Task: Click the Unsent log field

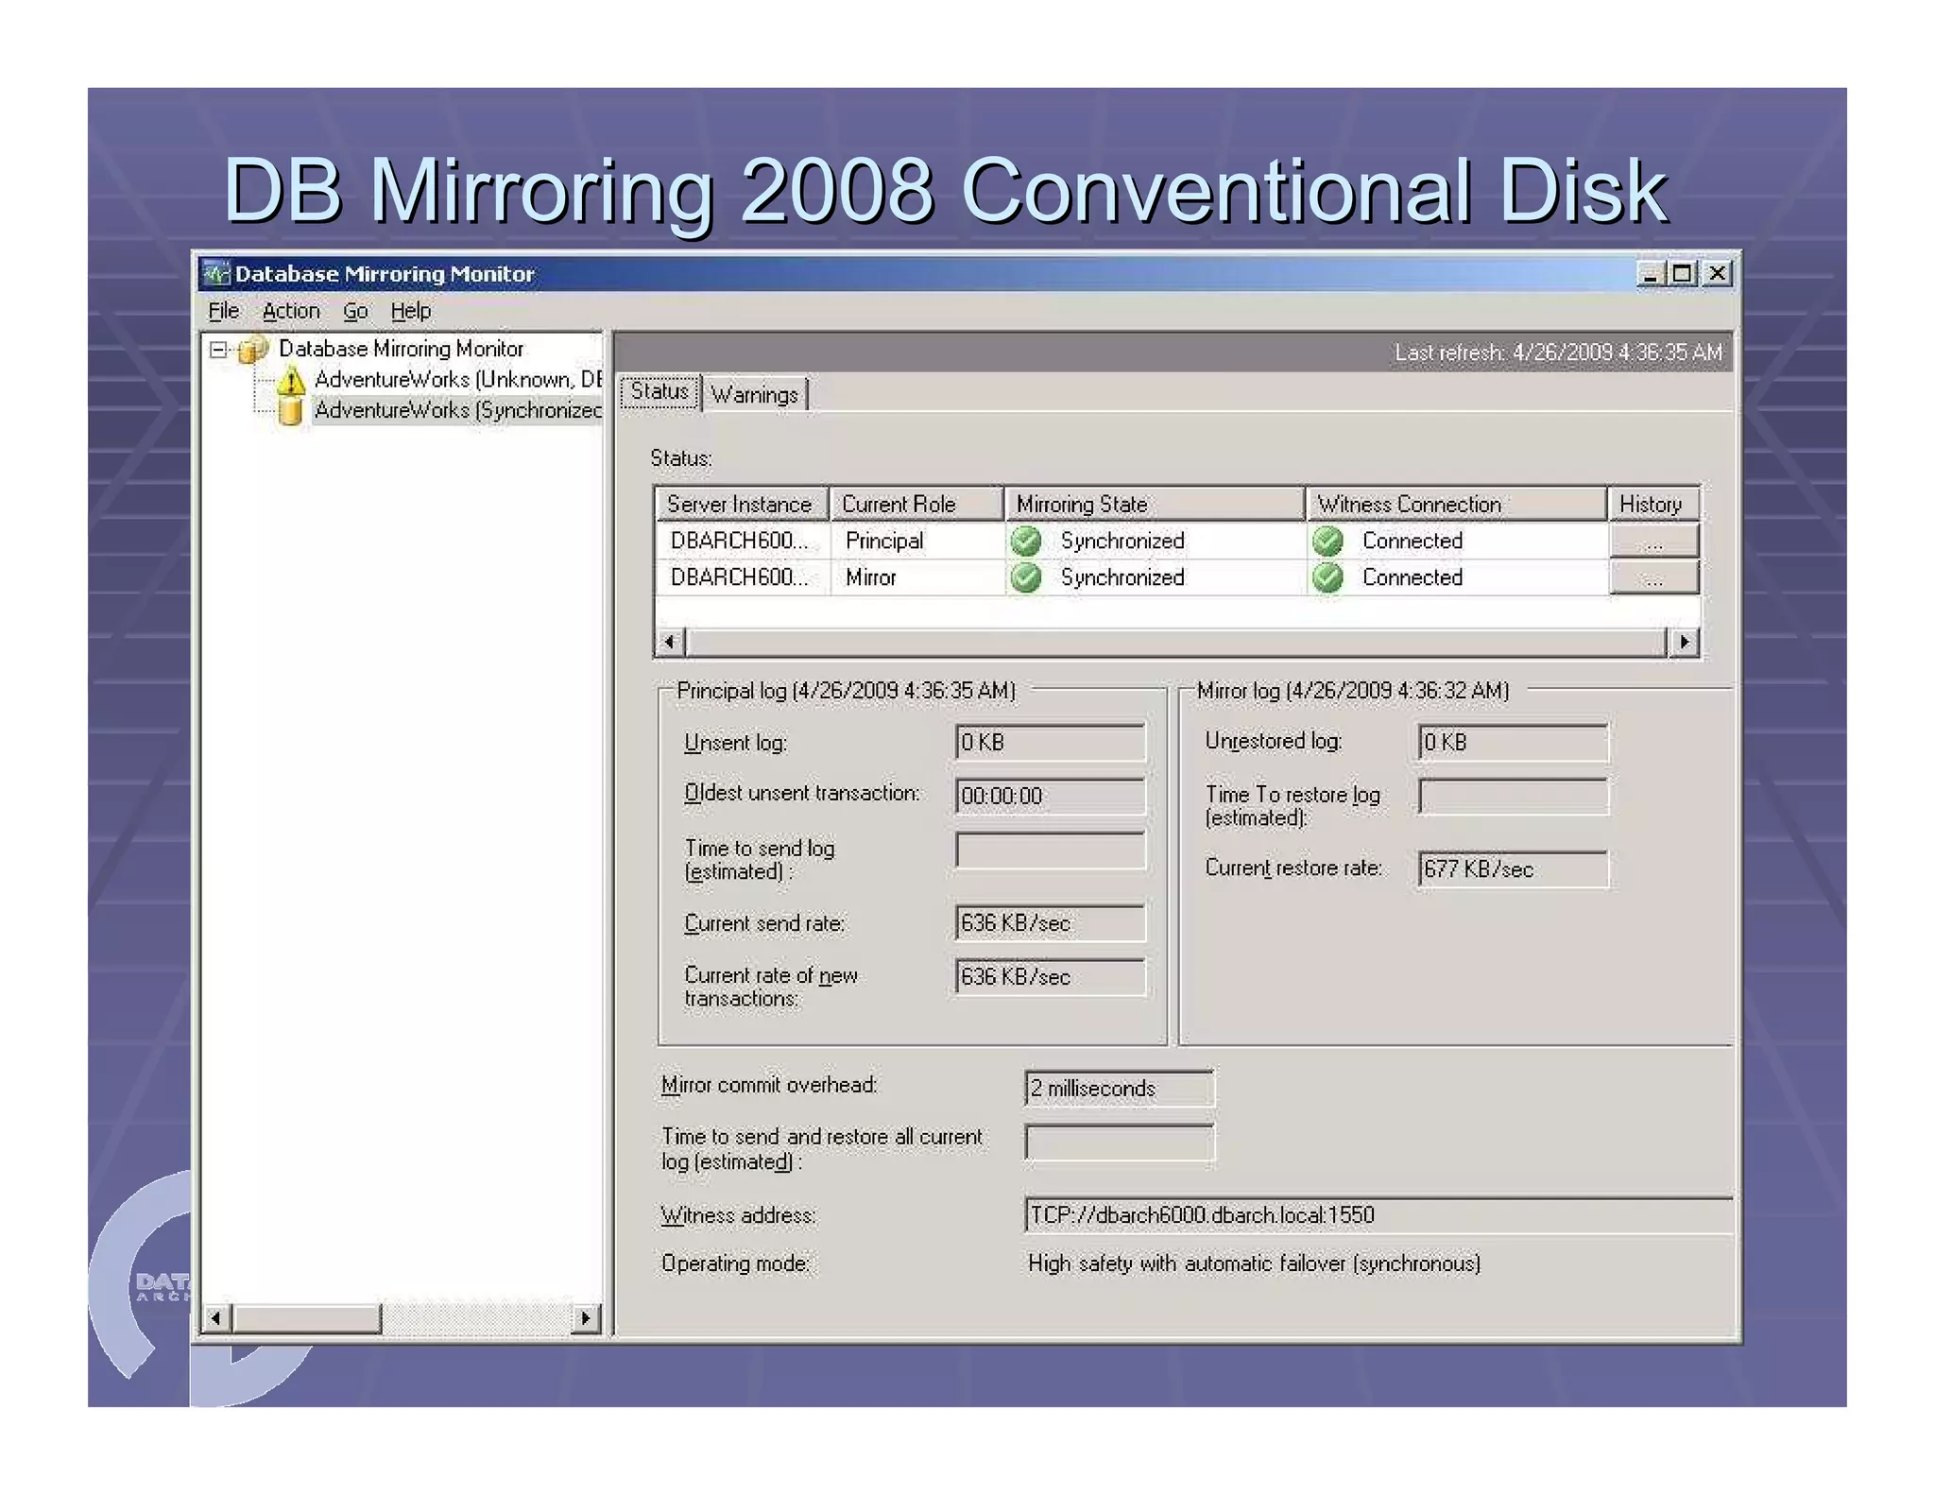Action: [1051, 743]
